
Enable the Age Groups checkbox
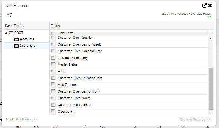tap(53, 85)
